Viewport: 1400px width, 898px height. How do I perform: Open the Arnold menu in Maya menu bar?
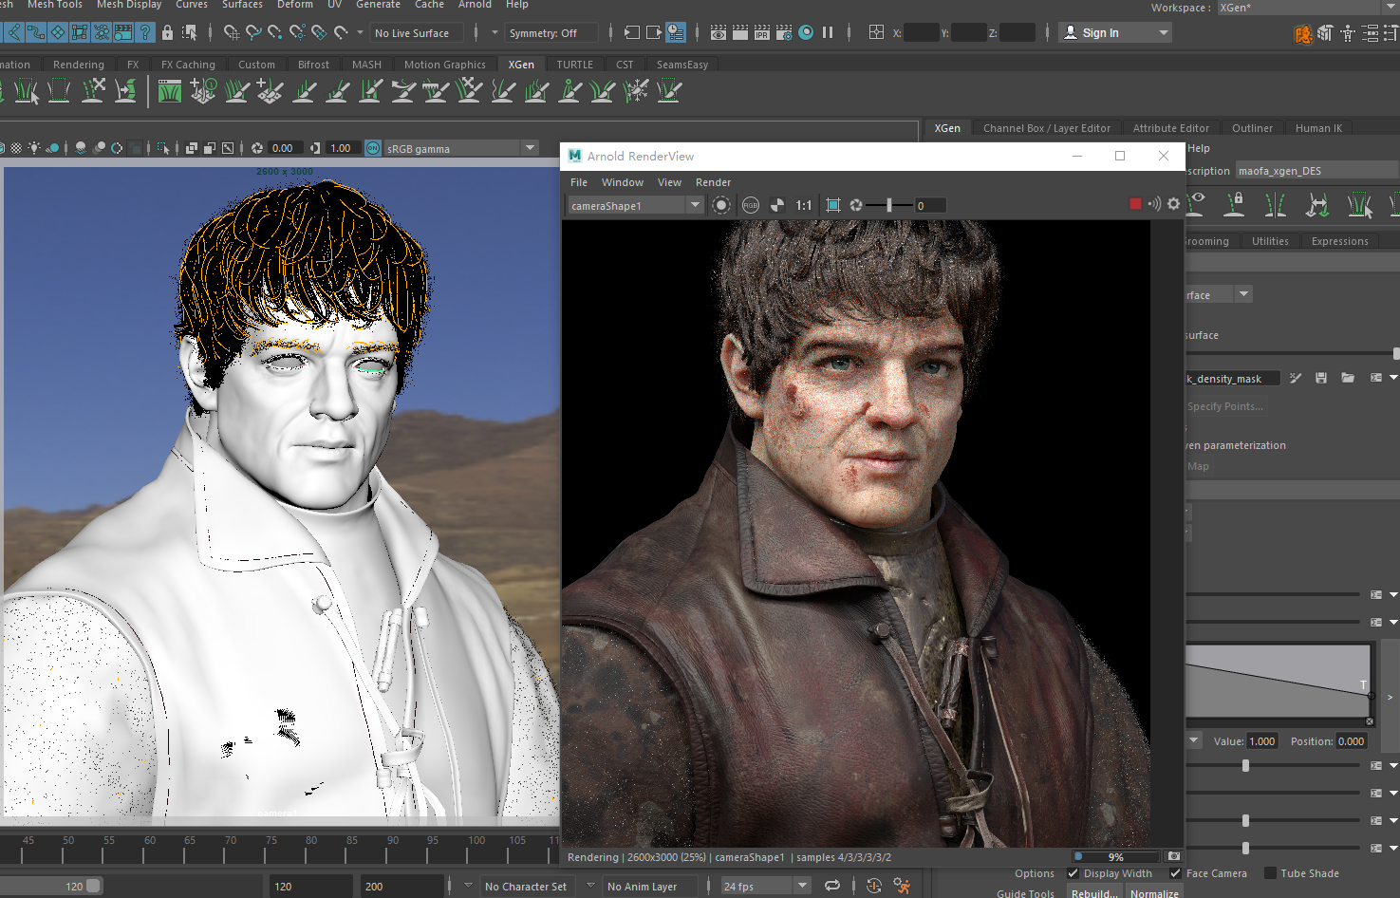point(475,5)
